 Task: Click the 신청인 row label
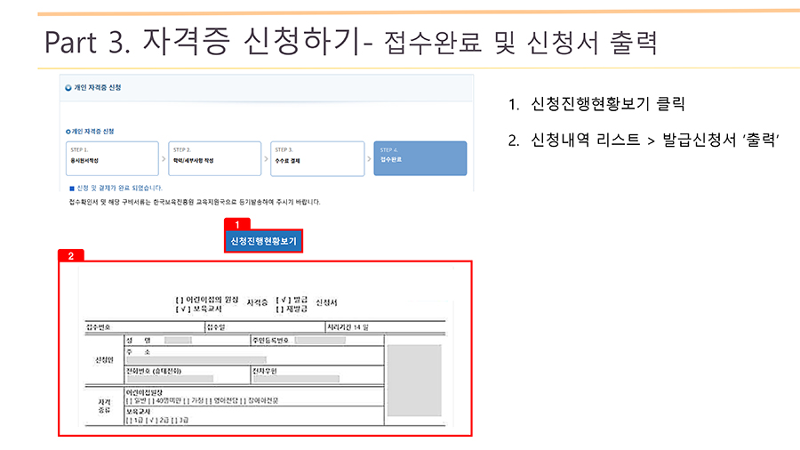pos(104,360)
